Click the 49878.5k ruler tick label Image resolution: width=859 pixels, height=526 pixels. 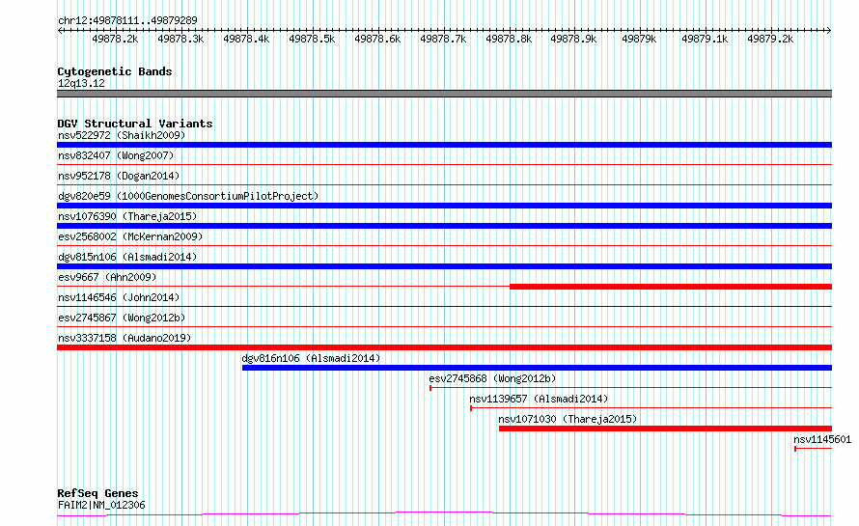coord(312,39)
